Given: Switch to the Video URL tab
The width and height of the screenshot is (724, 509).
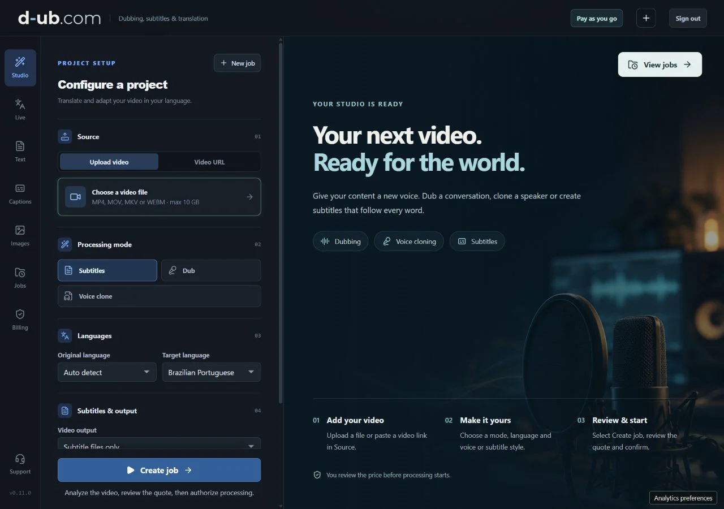Looking at the screenshot, I should [209, 162].
